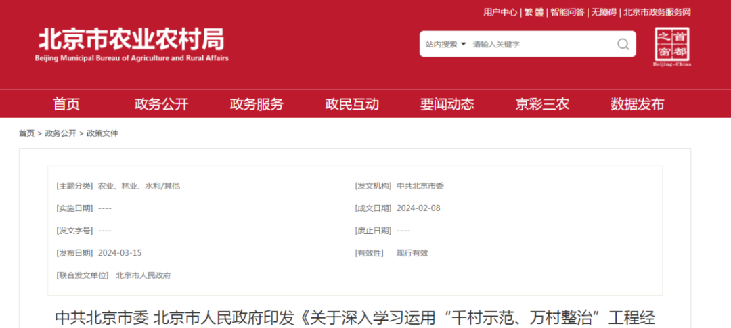Open 智能问答 link
The height and width of the screenshot is (328, 731).
click(x=567, y=12)
